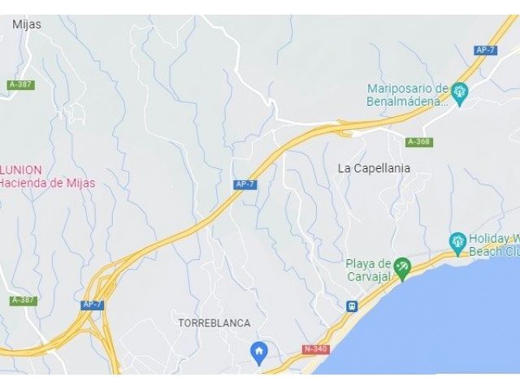Open the Mariposario de Benalmádena text label

point(408,95)
